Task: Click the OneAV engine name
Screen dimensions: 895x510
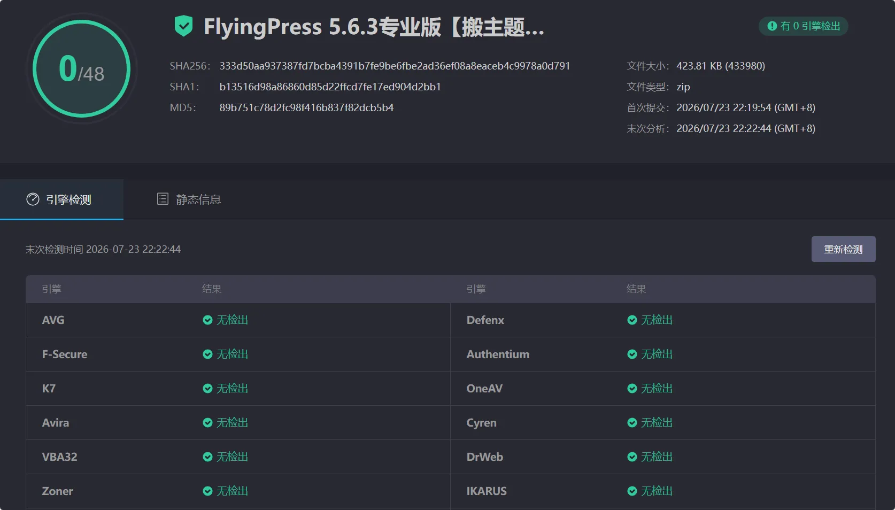Action: pos(484,389)
